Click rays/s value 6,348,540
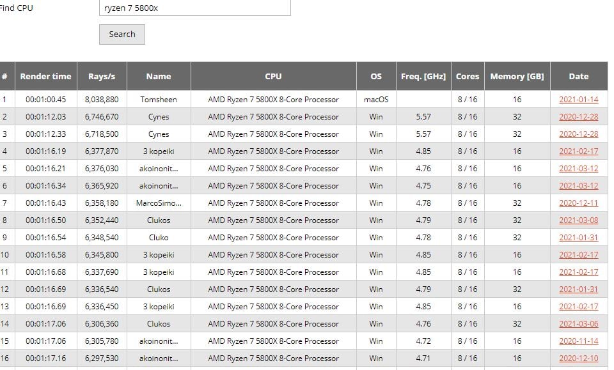This screenshot has height=370, width=614. (102, 237)
